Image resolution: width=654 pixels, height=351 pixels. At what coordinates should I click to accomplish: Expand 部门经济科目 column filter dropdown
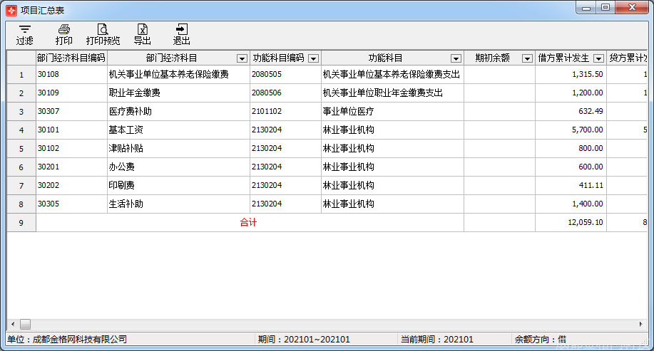click(242, 58)
